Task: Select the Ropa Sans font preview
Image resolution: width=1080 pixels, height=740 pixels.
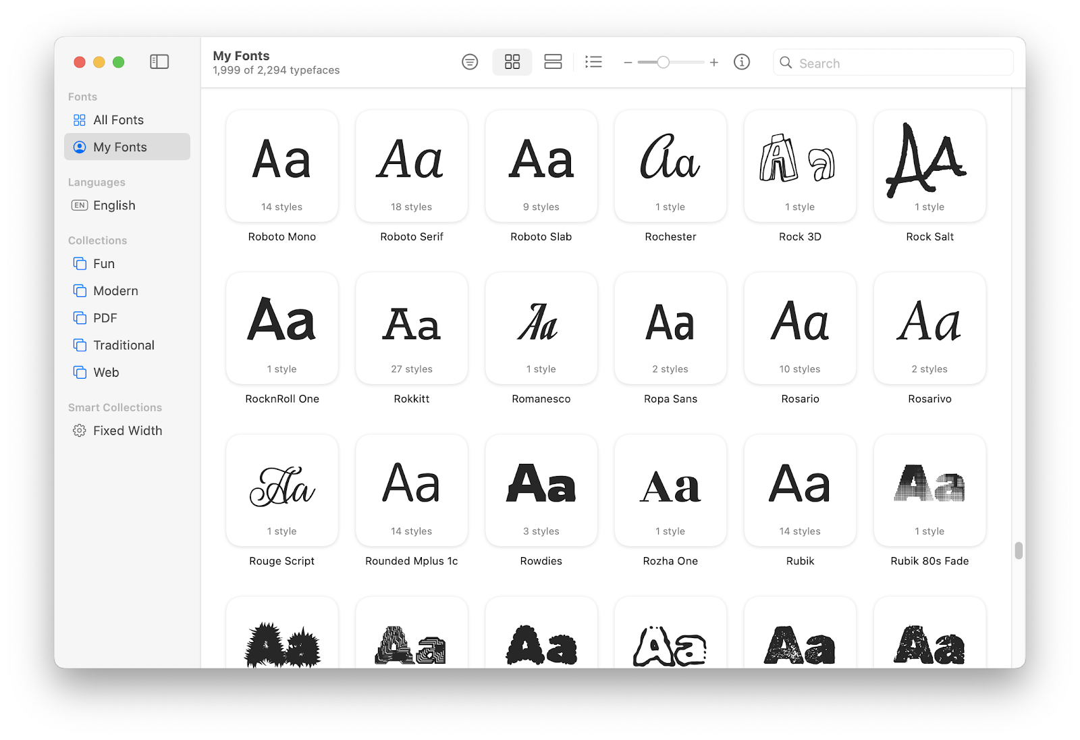Action: (x=670, y=328)
